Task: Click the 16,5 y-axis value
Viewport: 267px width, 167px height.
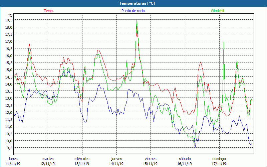Action: (9, 48)
